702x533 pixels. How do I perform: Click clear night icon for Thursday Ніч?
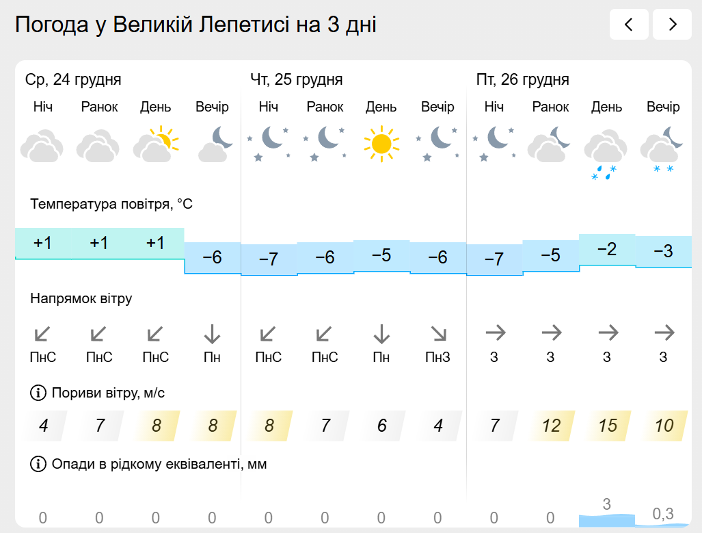(x=268, y=144)
